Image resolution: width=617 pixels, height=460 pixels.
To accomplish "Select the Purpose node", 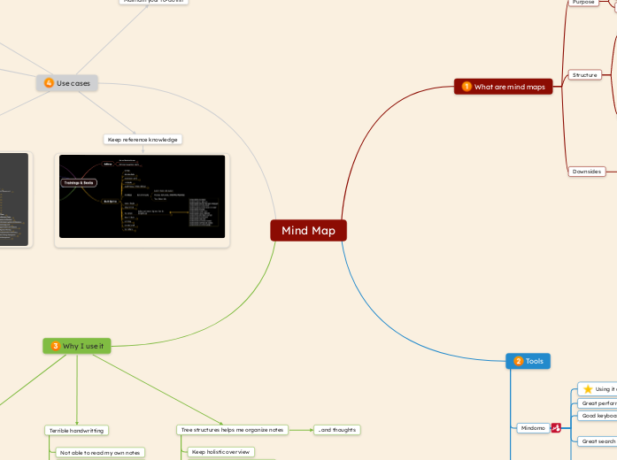I will pos(583,3).
